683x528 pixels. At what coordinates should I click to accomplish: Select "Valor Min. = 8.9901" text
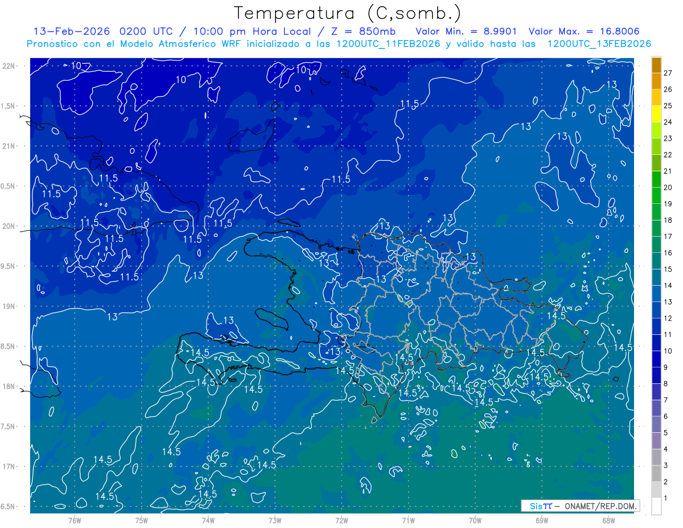[x=466, y=31]
